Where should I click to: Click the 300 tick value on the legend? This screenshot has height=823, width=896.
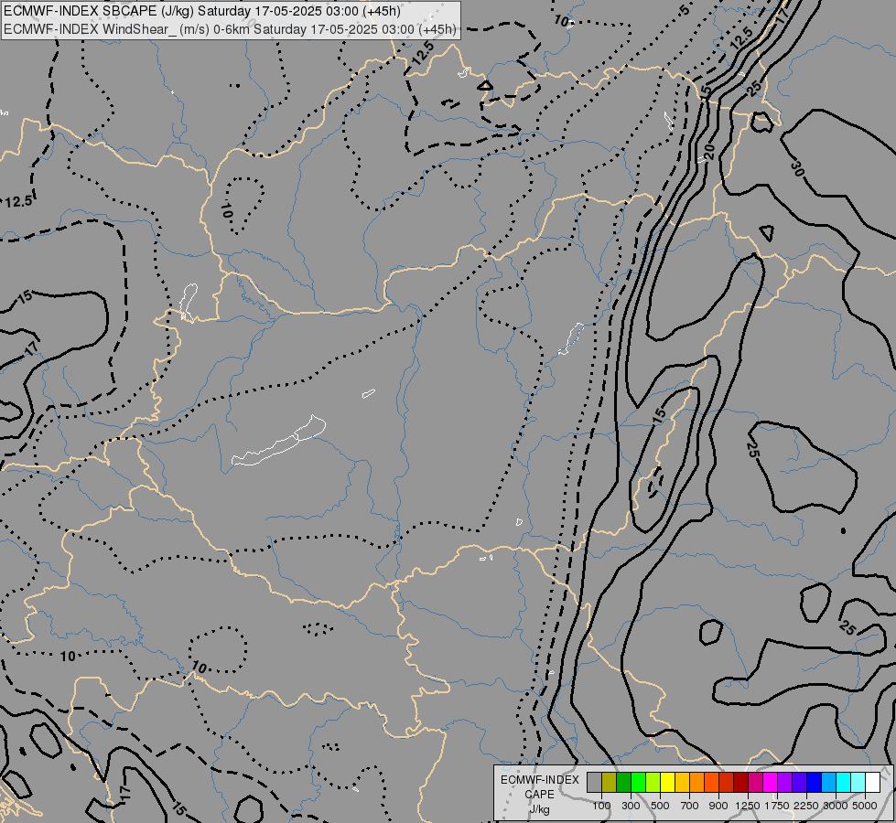pos(631,806)
